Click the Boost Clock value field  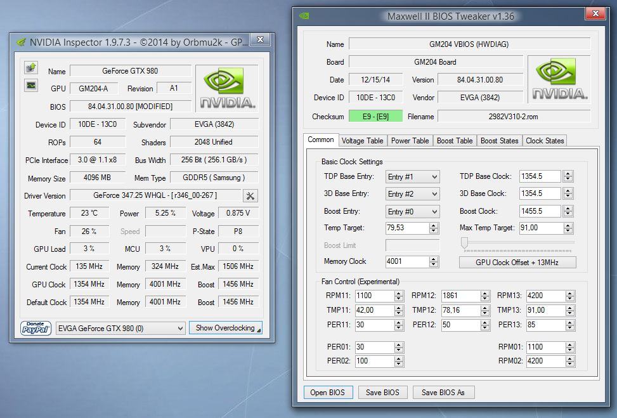coord(540,211)
